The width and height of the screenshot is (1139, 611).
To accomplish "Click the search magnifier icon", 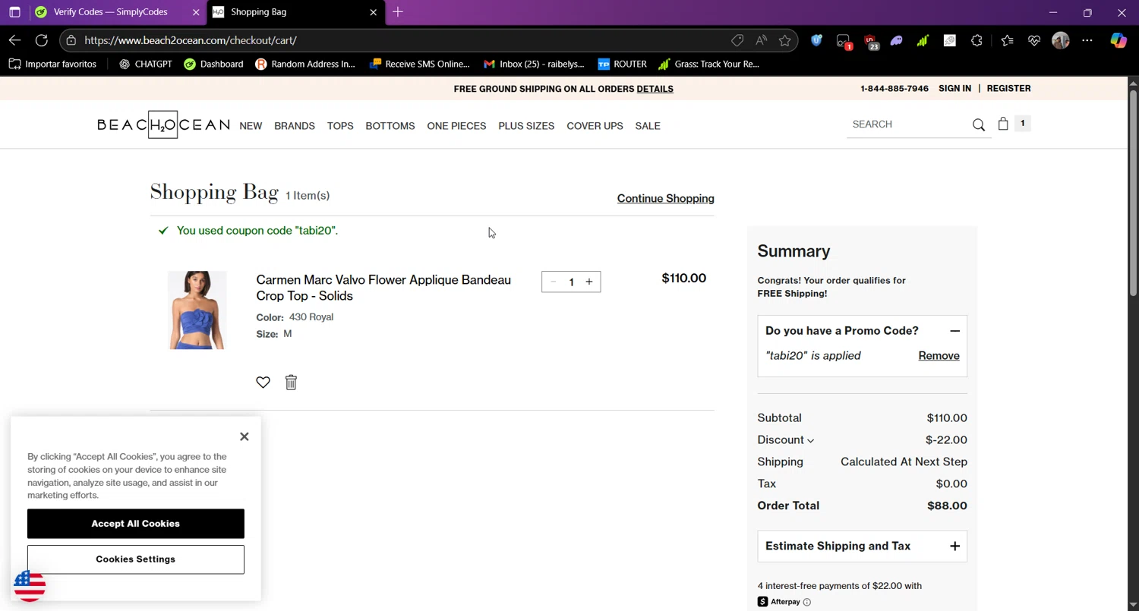I will [979, 125].
